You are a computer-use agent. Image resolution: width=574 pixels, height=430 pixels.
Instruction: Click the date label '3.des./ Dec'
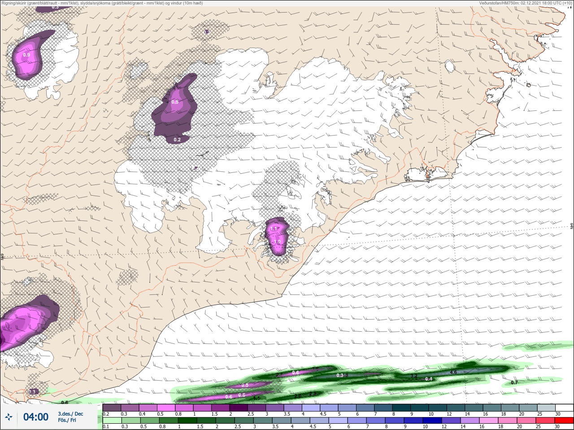[70, 414]
